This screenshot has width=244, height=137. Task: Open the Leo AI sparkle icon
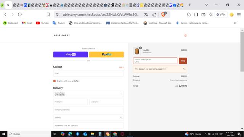tap(211, 14)
